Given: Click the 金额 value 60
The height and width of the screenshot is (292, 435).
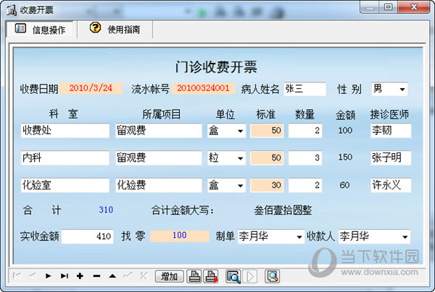Looking at the screenshot, I should point(344,185).
